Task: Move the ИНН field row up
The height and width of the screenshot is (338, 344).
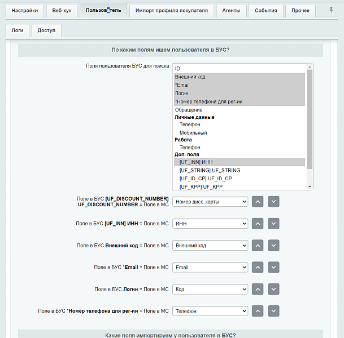Action: click(258, 224)
